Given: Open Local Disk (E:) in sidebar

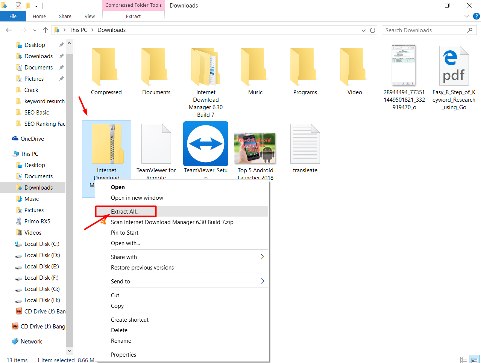Looking at the screenshot, I should [x=42, y=267].
